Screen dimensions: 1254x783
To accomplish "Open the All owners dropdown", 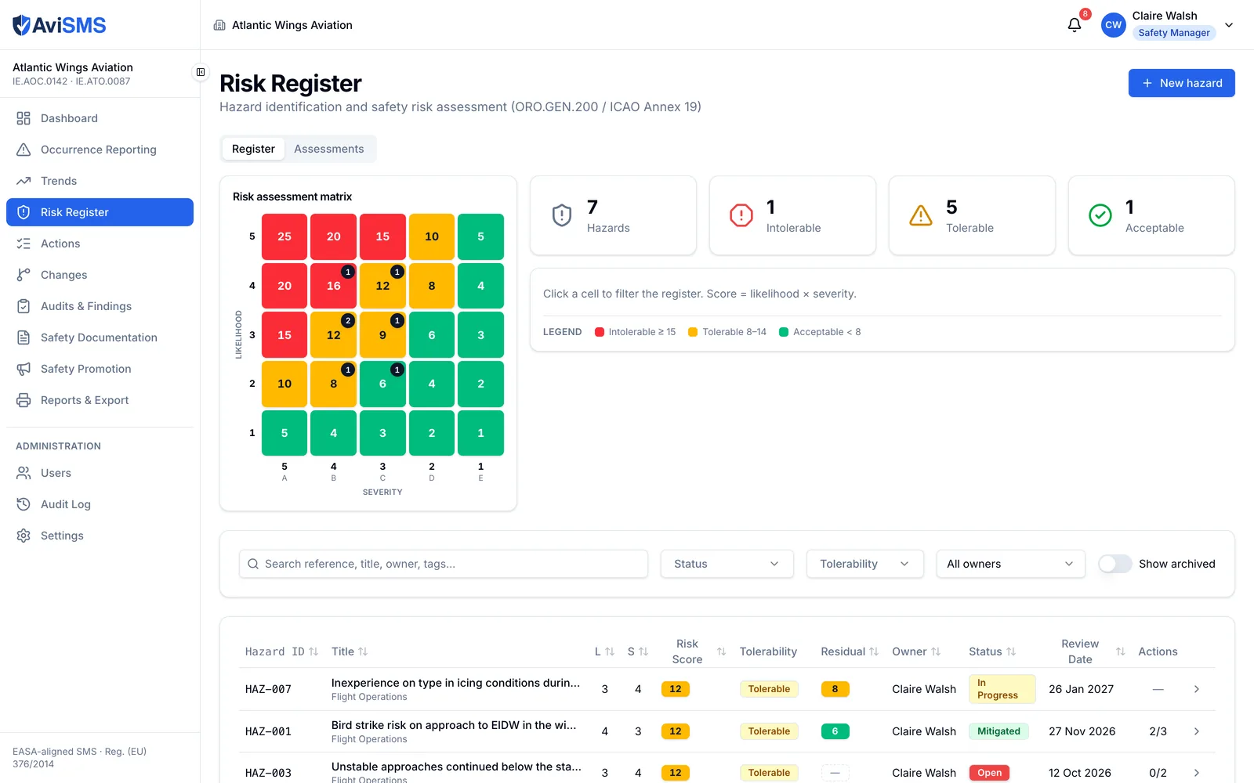I will pos(1010,564).
